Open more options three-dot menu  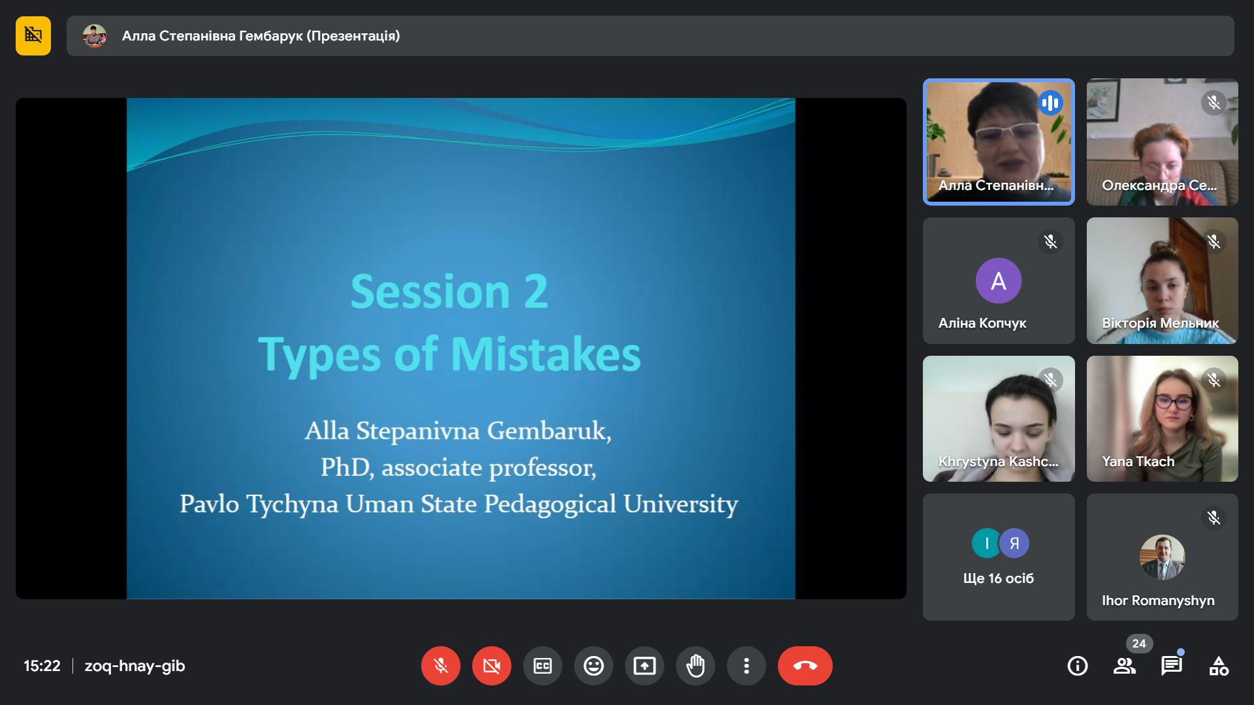pos(747,666)
